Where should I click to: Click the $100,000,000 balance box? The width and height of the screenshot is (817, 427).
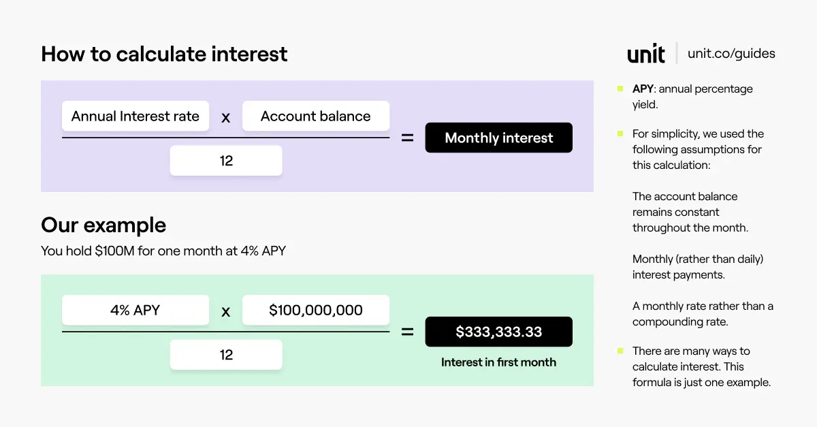pyautogui.click(x=316, y=310)
